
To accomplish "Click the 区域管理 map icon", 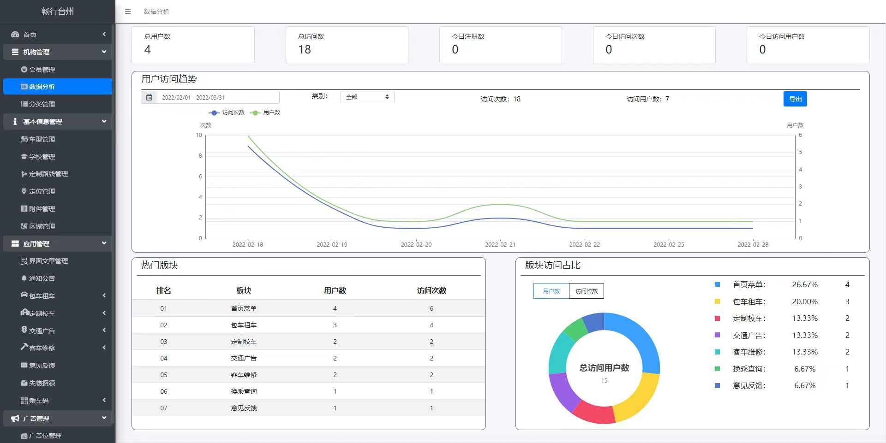I will point(24,226).
